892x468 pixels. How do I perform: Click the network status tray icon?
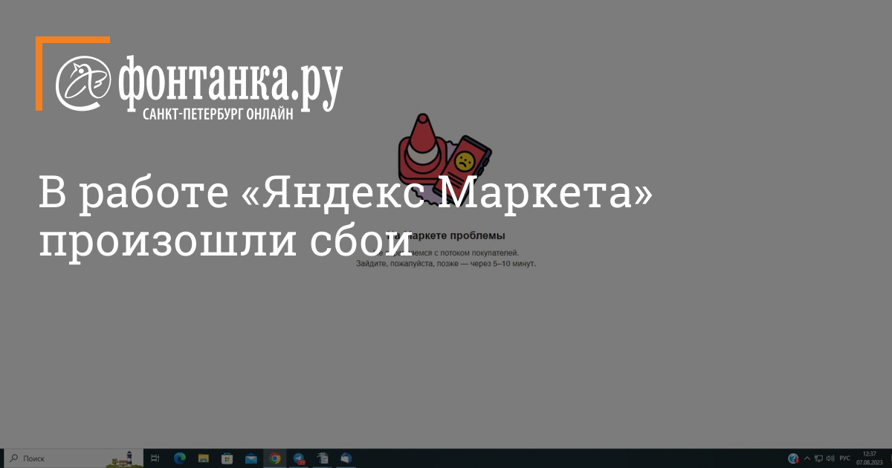(x=818, y=458)
